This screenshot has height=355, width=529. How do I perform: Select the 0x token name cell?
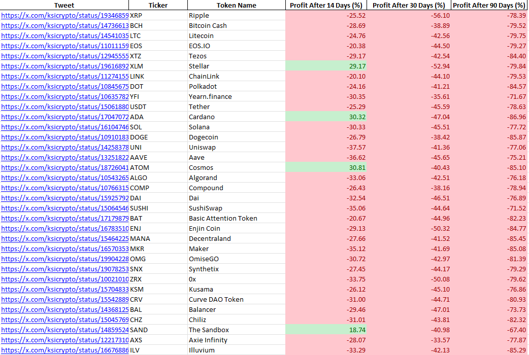point(236,279)
